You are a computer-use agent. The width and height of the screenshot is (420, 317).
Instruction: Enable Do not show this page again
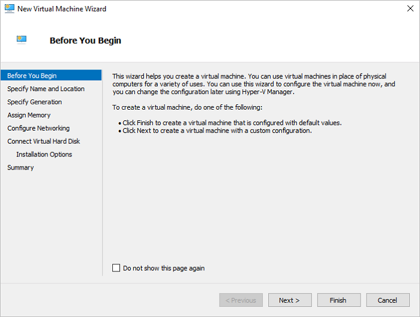[116, 268]
